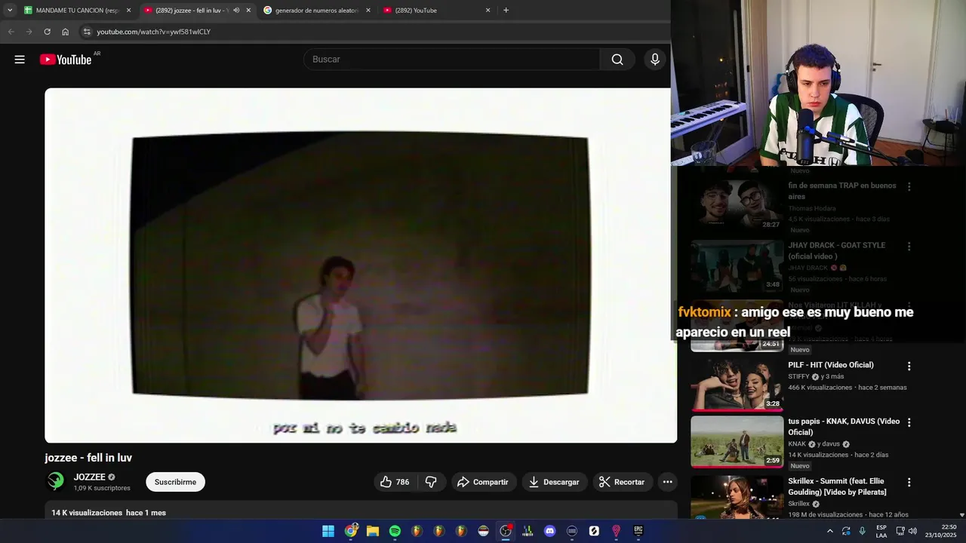Open a new browser tab
This screenshot has height=543, width=966.
click(x=506, y=11)
